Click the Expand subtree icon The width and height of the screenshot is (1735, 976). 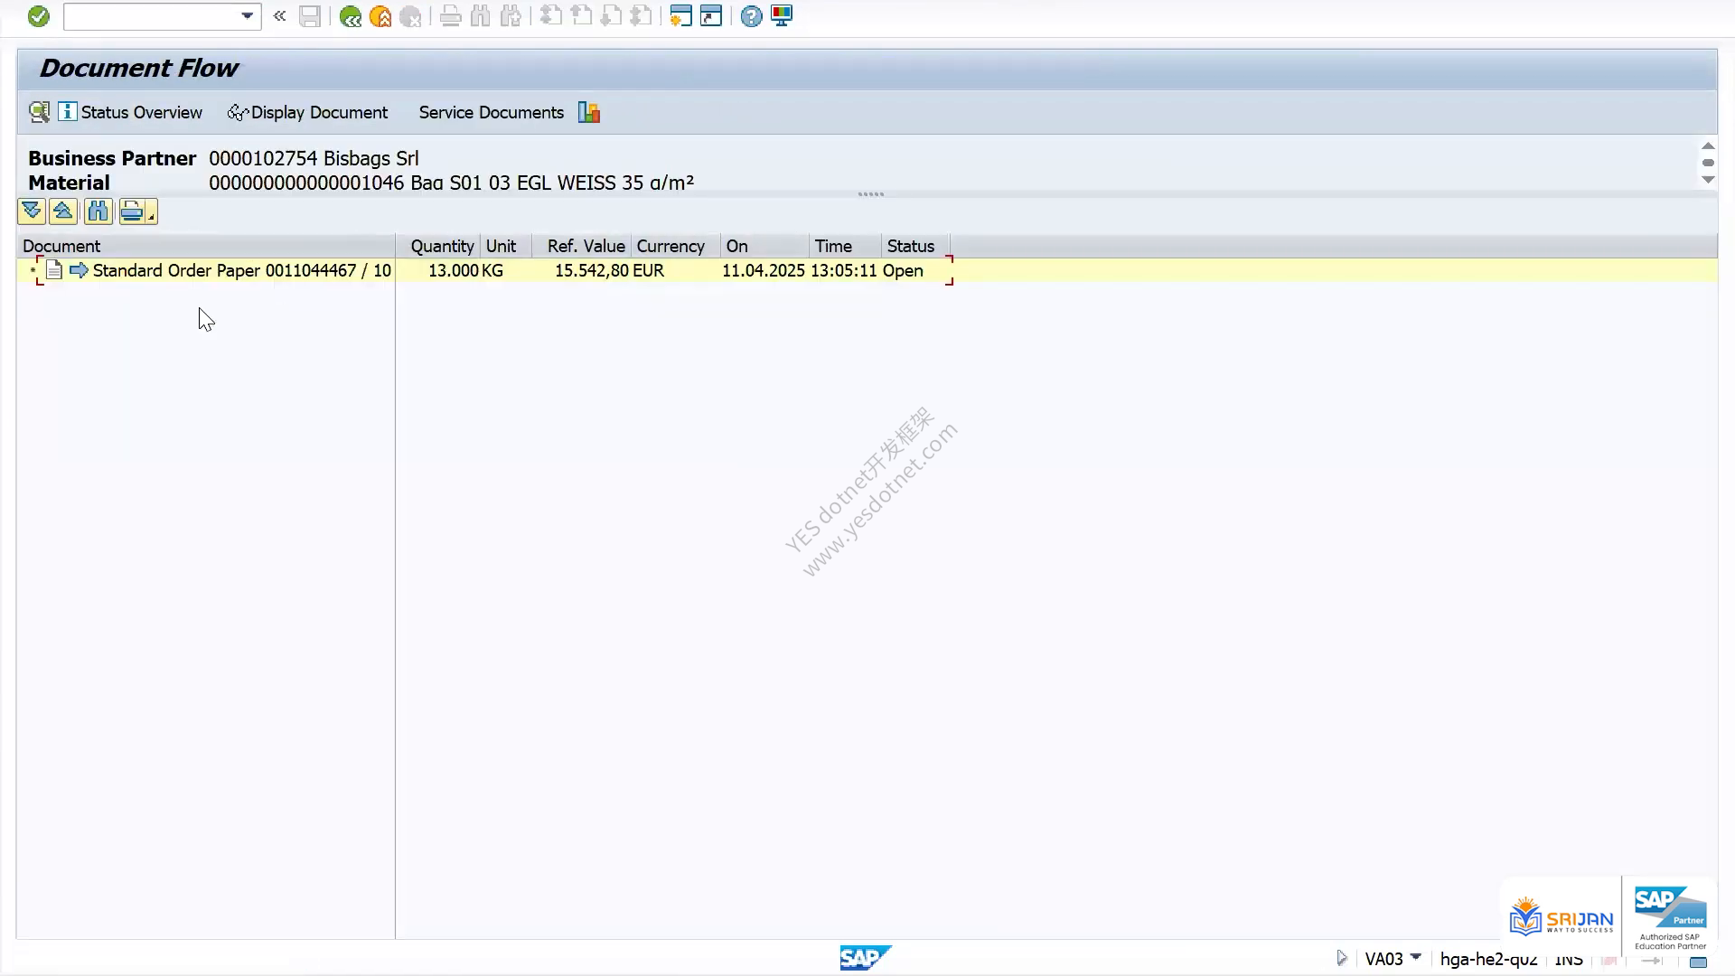click(x=32, y=211)
